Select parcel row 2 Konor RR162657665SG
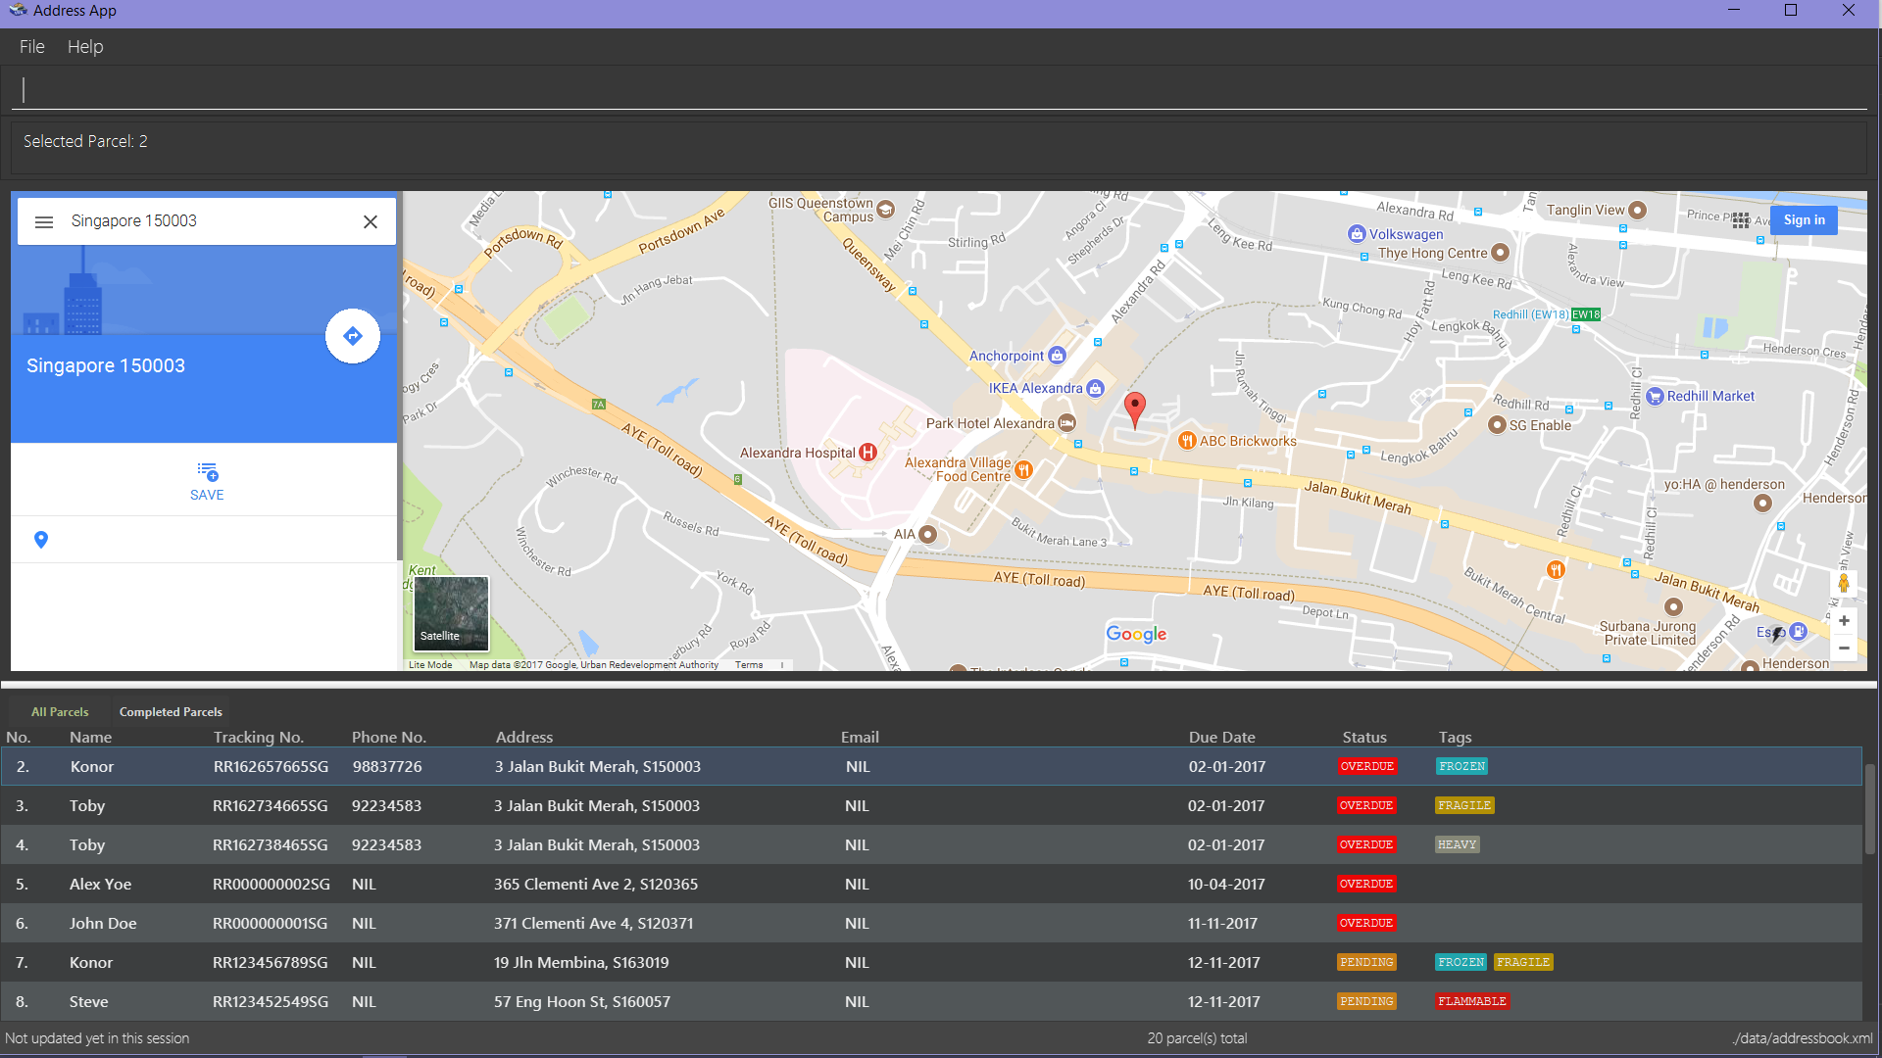The height and width of the screenshot is (1058, 1882). click(x=931, y=767)
